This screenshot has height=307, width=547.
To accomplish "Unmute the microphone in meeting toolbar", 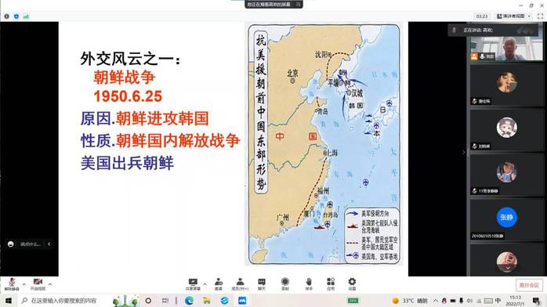I will pos(12,284).
